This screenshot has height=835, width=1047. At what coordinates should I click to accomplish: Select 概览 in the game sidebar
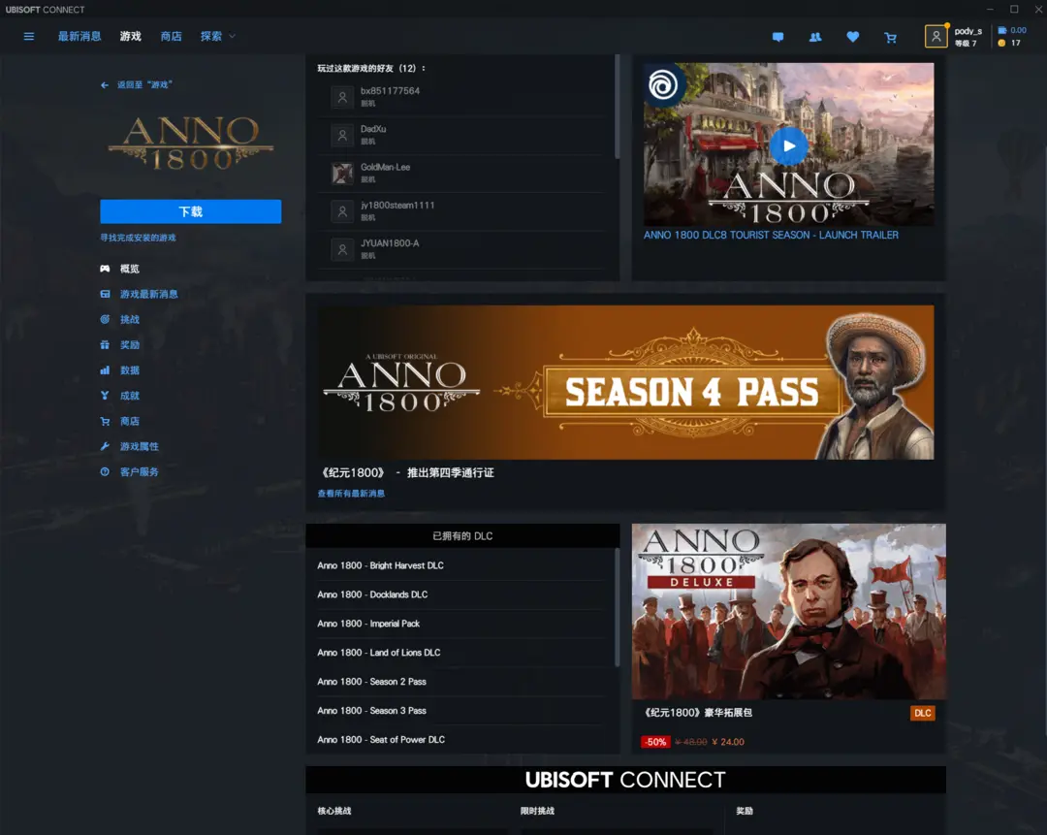(x=130, y=269)
